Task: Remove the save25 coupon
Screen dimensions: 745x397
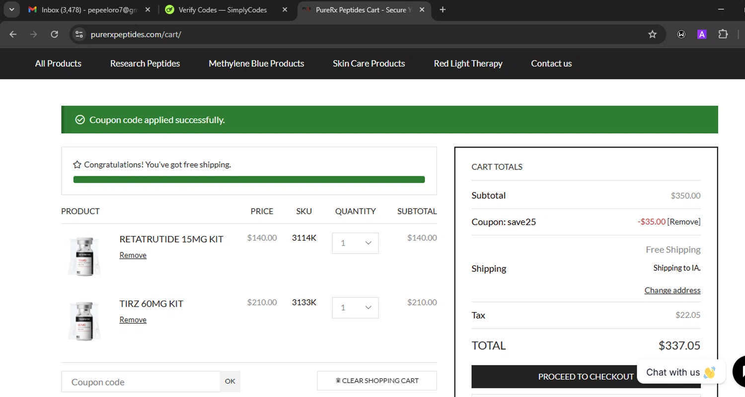Action: tap(684, 222)
